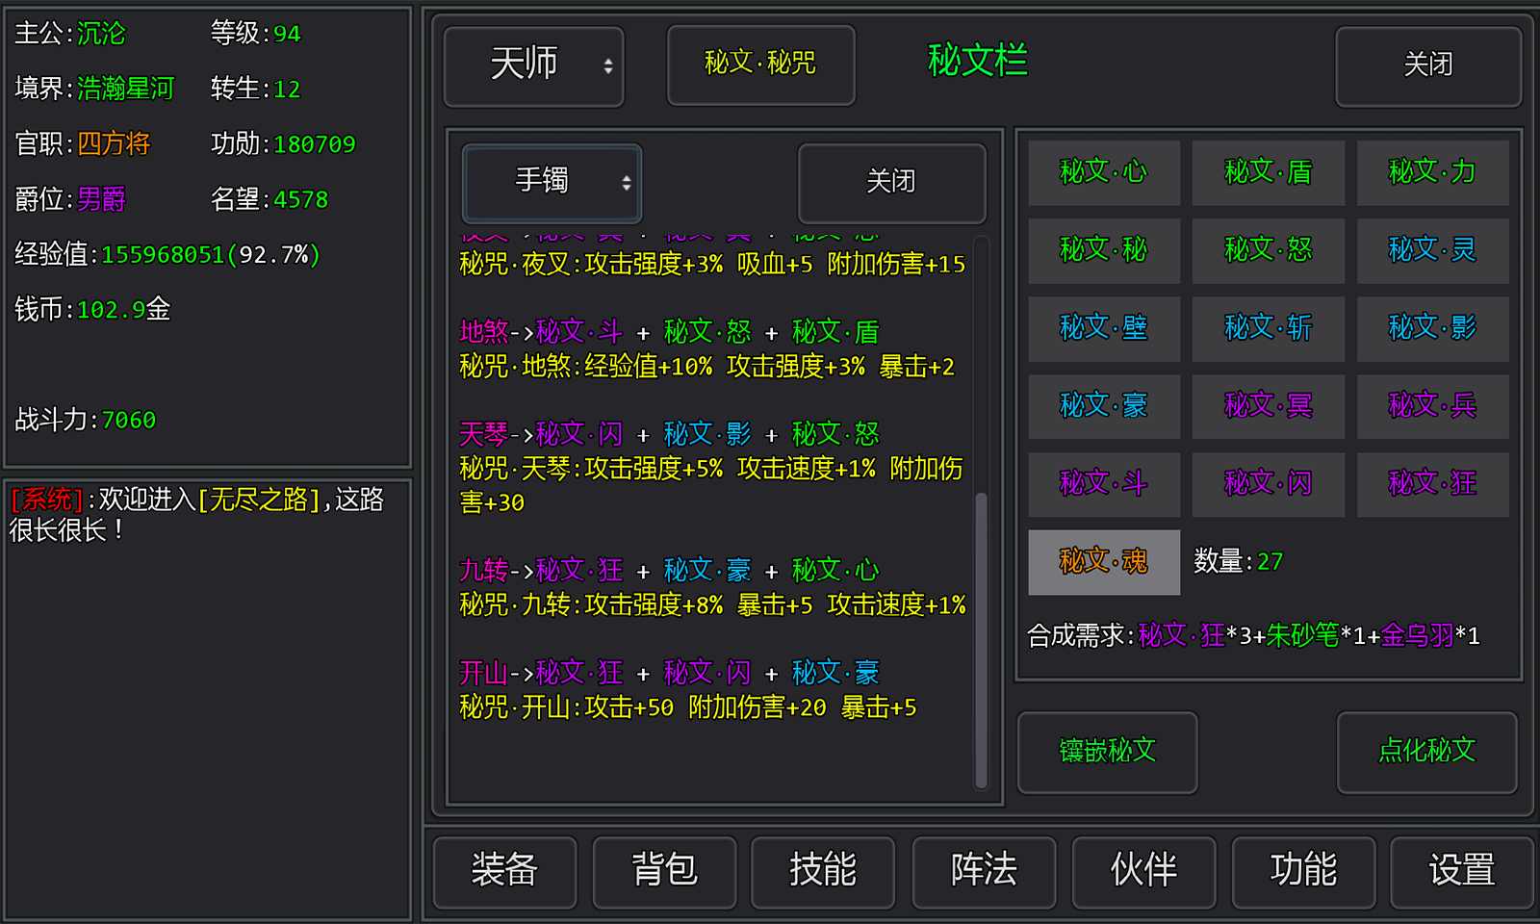Select the 秘文·力 rune tile
The height and width of the screenshot is (924, 1540).
(1432, 173)
